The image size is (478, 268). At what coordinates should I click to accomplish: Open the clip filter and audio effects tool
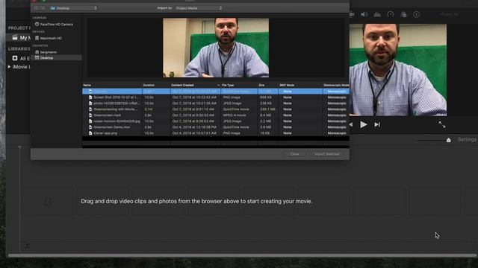coord(403,14)
